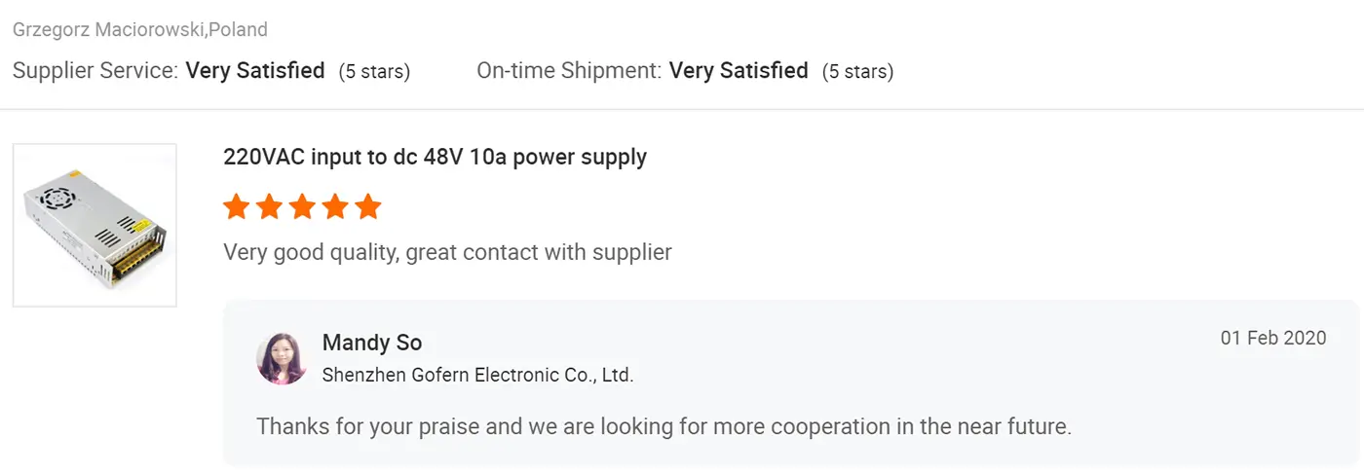
Task: Click the first orange rating star
Action: click(x=236, y=206)
